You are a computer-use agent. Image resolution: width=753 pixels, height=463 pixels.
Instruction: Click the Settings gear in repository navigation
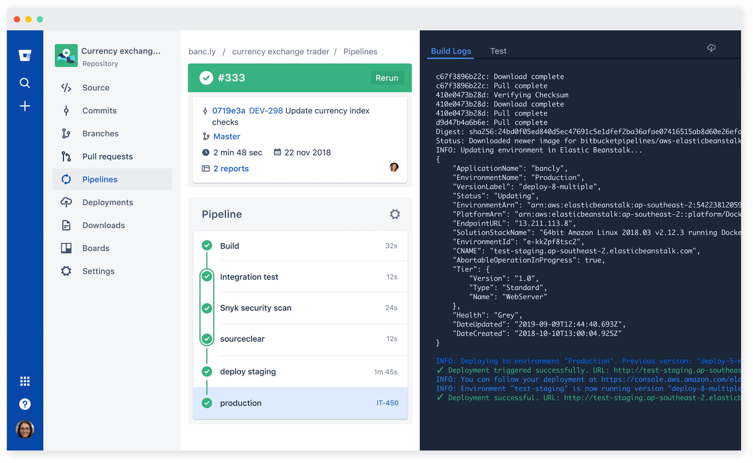(x=66, y=271)
